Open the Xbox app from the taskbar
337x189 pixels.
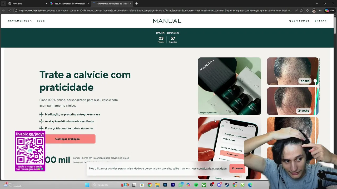tap(204, 185)
